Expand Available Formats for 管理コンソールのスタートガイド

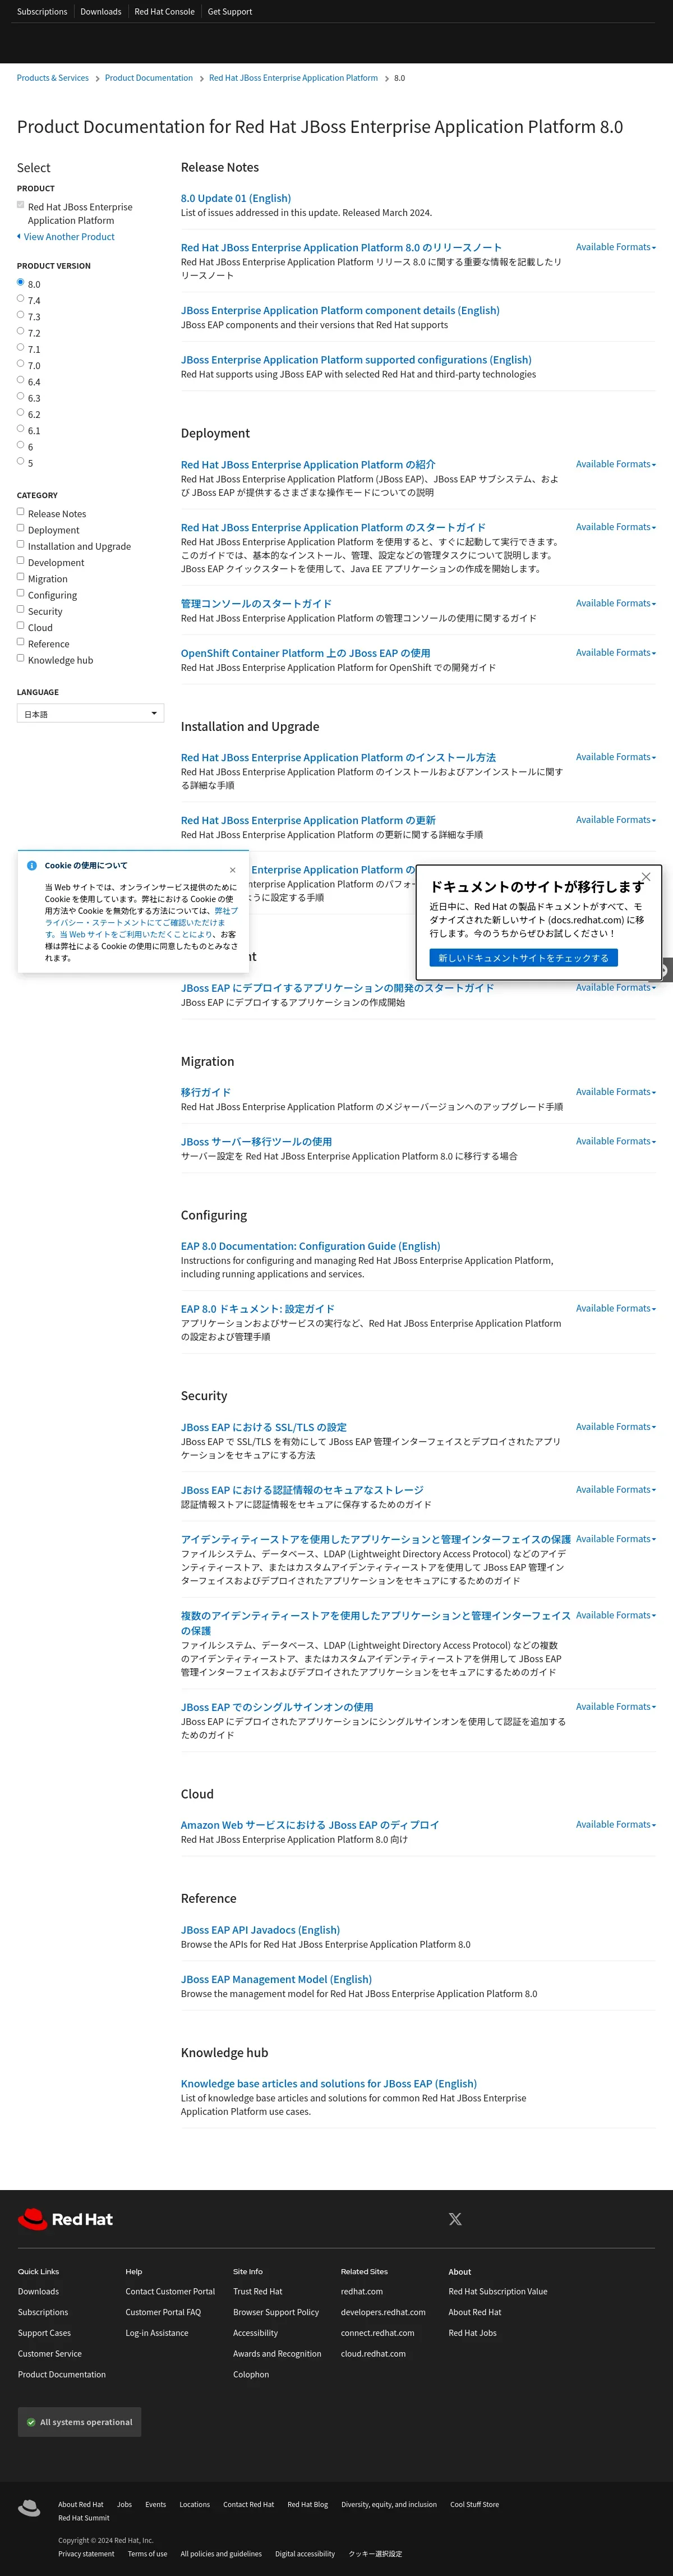[x=616, y=603]
